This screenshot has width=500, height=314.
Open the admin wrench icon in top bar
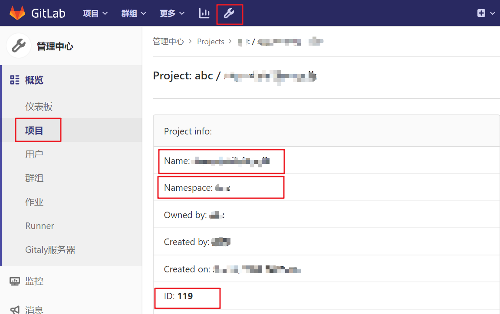click(229, 13)
